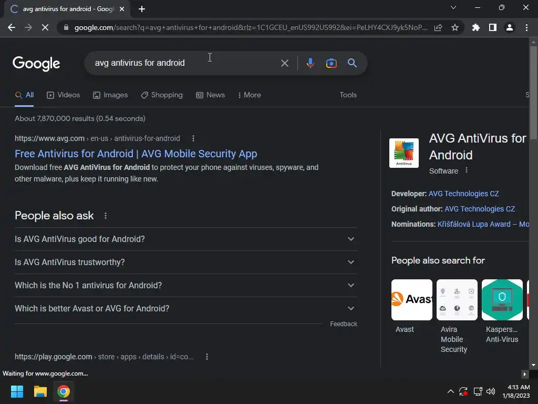Select the All results tab
Viewport: 538px width, 404px height.
tap(24, 95)
